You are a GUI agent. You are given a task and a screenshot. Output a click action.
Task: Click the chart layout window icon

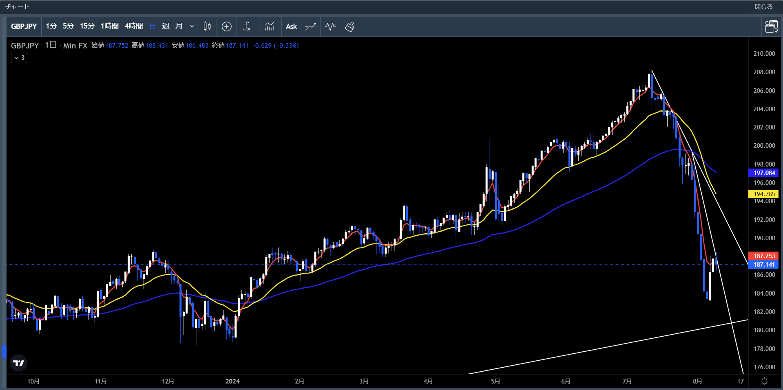(771, 26)
